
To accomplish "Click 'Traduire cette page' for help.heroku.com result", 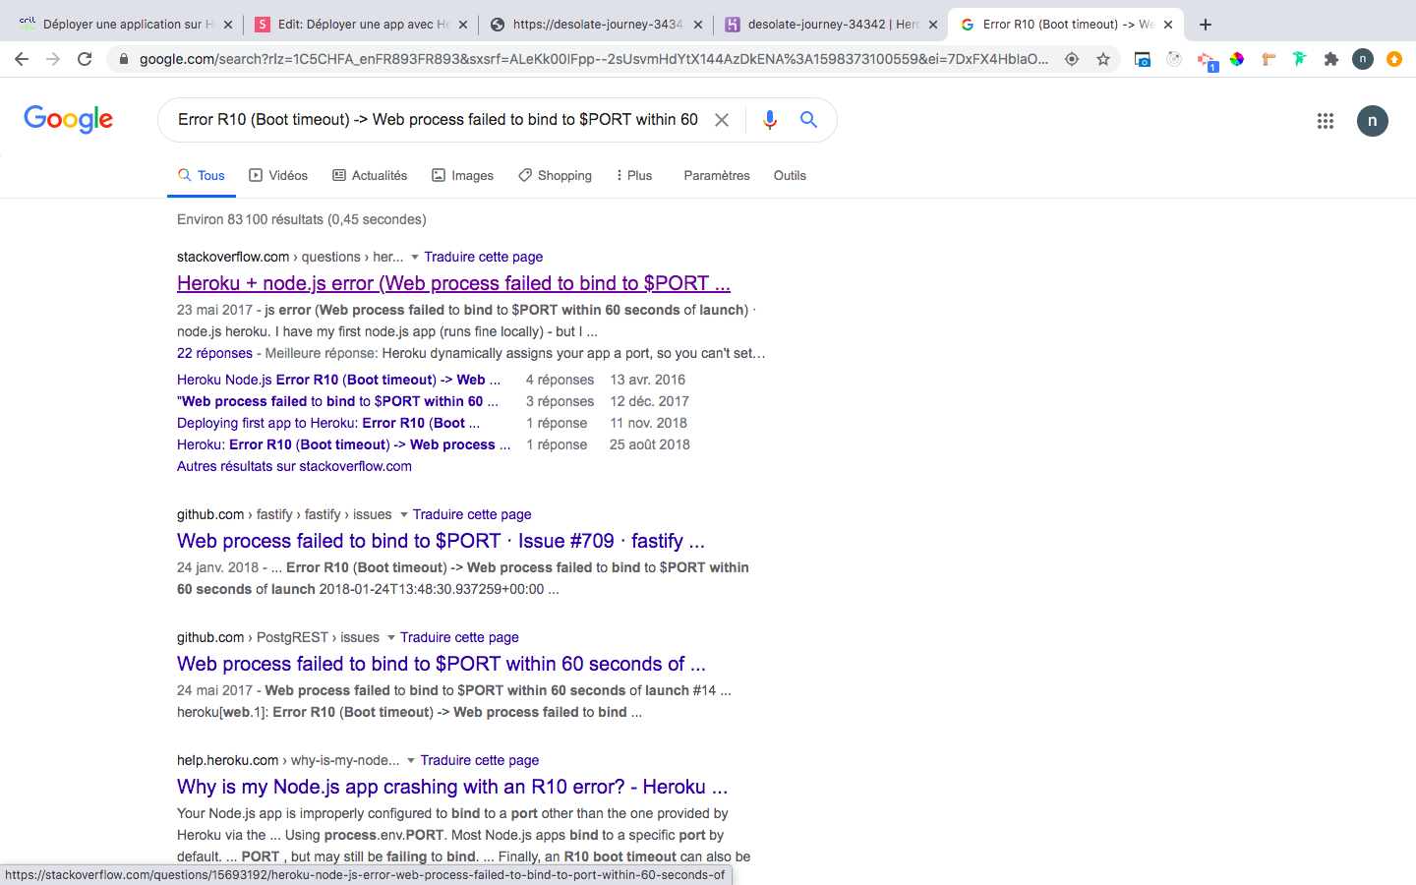I will coord(480,760).
